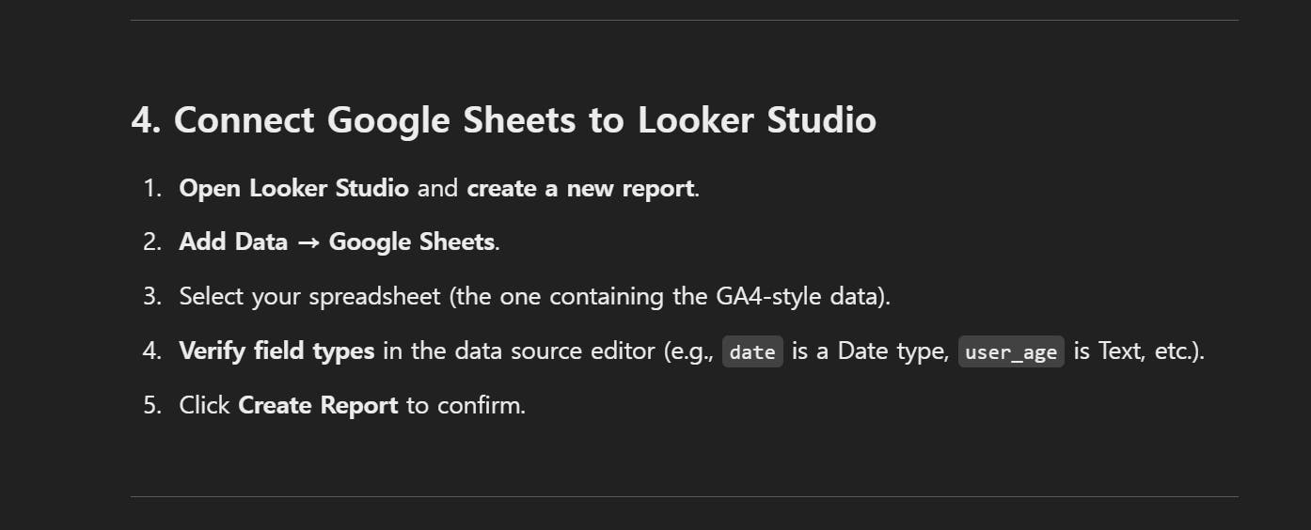Click the horizontal divider above the heading

coord(684,20)
